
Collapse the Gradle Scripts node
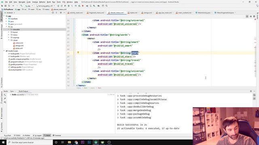click(4, 51)
